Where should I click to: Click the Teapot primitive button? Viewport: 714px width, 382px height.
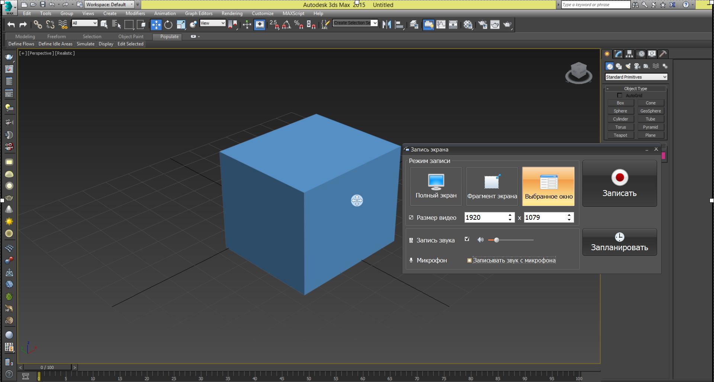(620, 136)
